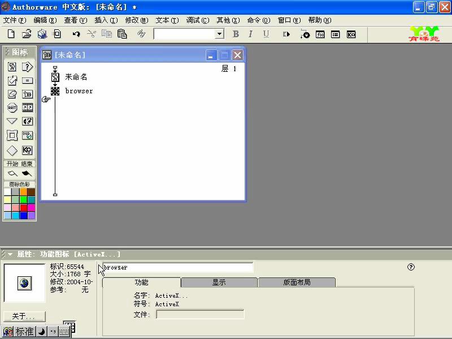Select the Navigate icon in the palette
452x339 pixels.
(12, 121)
